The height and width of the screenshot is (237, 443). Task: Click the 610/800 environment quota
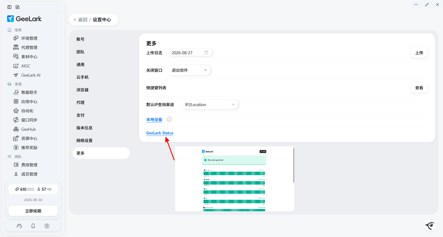pos(25,190)
